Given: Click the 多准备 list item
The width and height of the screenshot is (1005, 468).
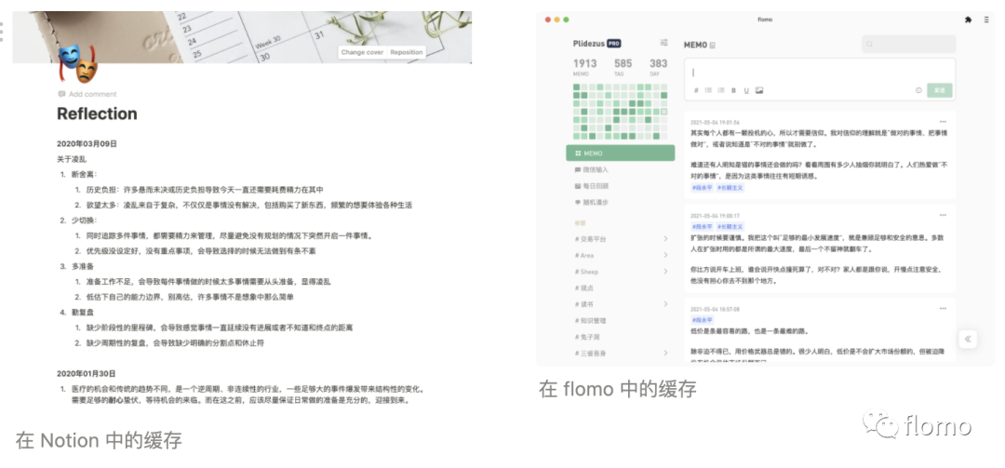Looking at the screenshot, I should [82, 266].
